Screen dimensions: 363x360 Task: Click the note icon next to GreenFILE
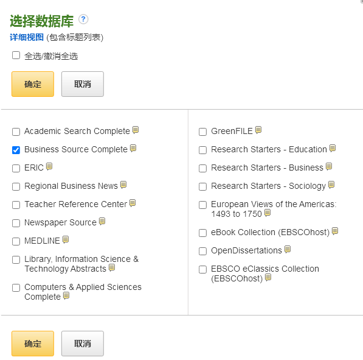(258, 130)
